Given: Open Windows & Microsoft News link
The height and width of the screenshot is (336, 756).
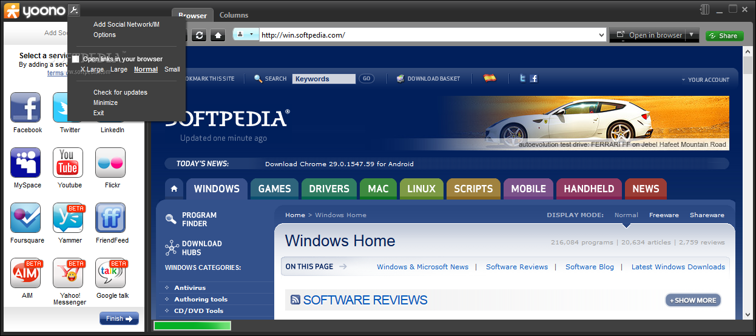Looking at the screenshot, I should point(422,267).
